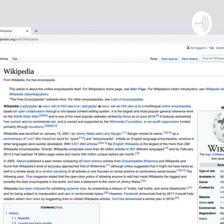The image size is (224, 224).
Task: Open the Alexa link in the intro
Action: click(x=127, y=116)
